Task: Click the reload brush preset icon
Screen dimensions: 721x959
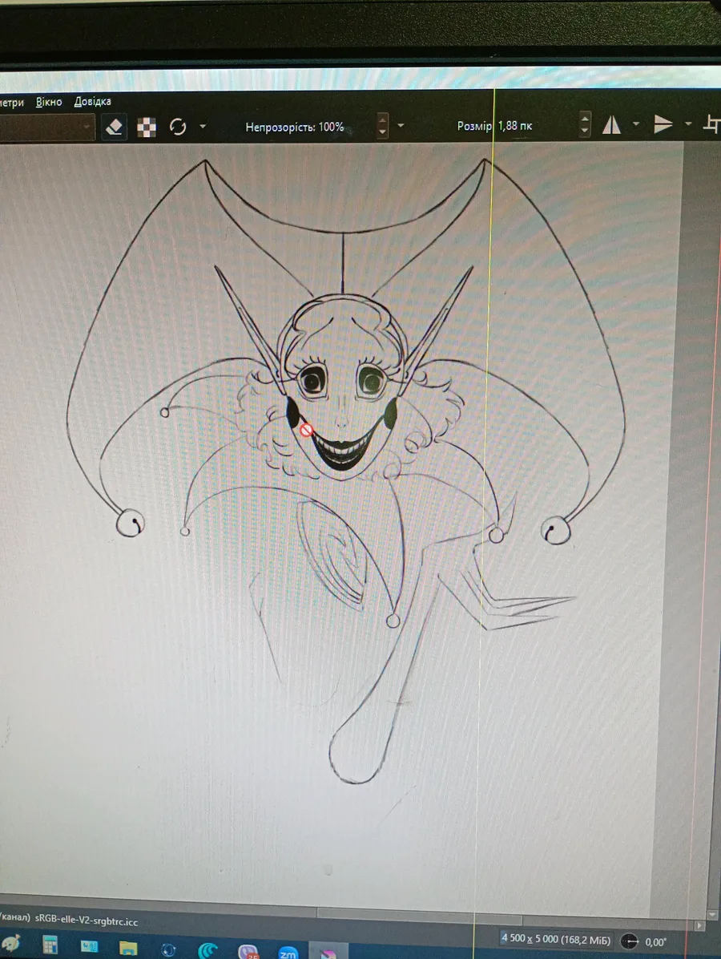Action: [x=178, y=127]
